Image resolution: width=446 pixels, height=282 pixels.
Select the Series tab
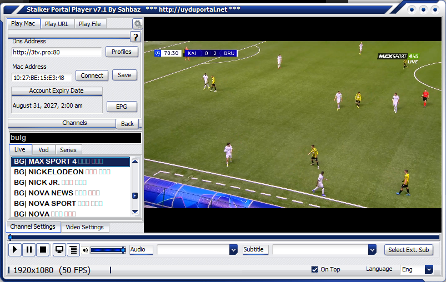pos(68,150)
